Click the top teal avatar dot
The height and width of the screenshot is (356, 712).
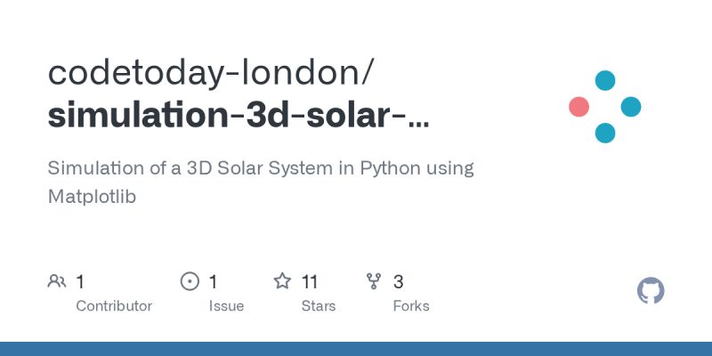tap(605, 81)
